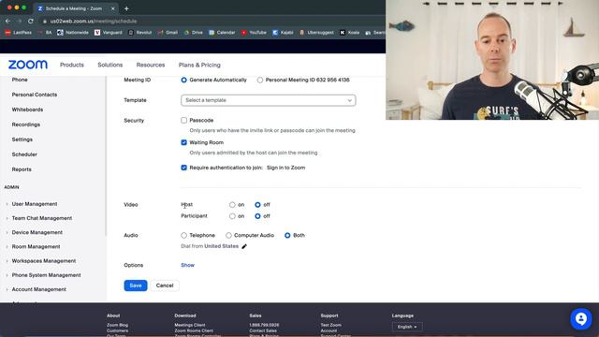The height and width of the screenshot is (337, 599).
Task: Open the Resources menu
Action: [151, 65]
